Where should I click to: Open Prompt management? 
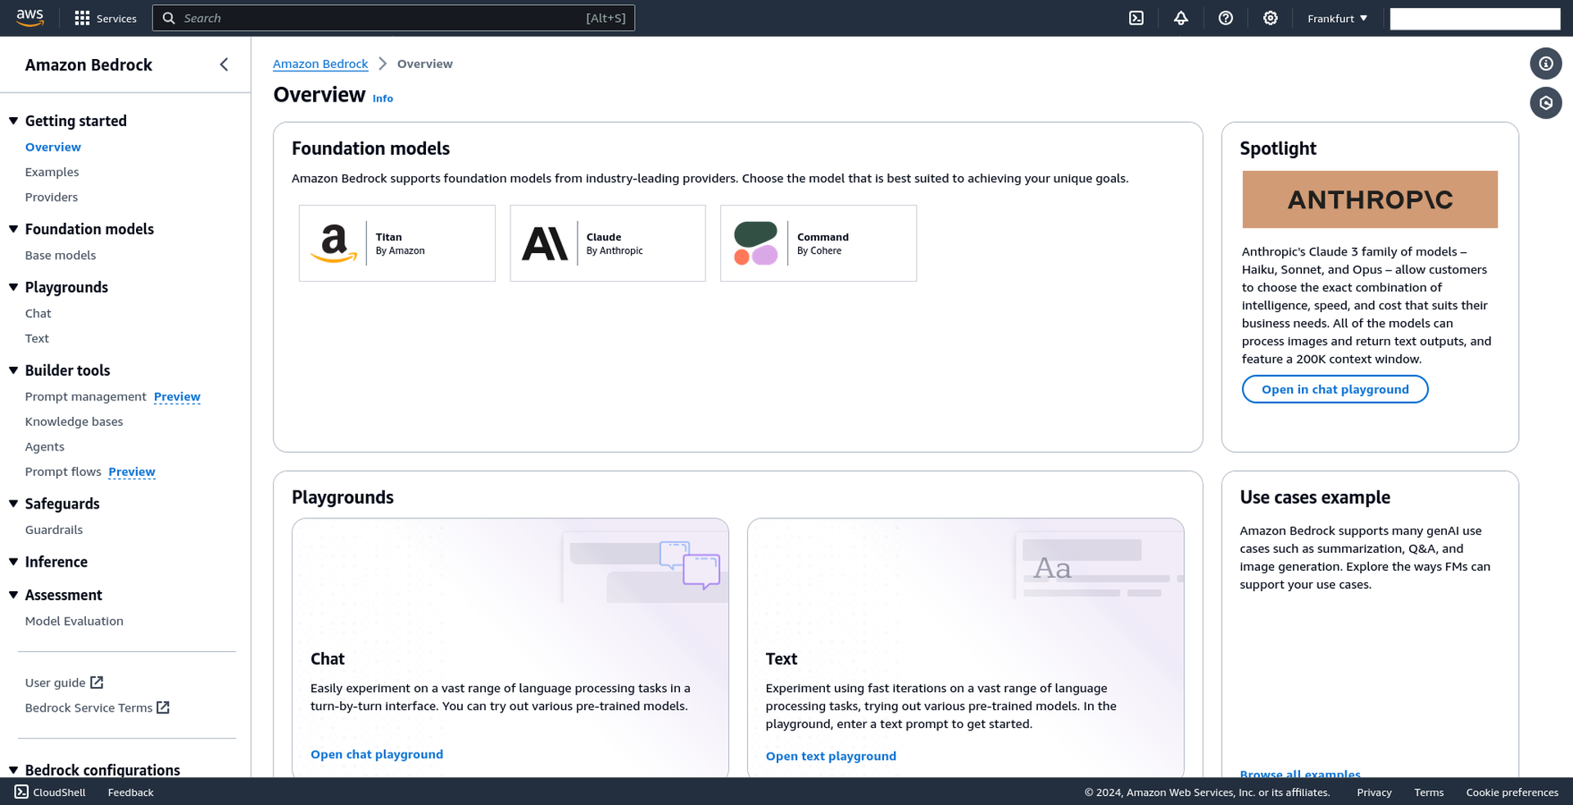pyautogui.click(x=86, y=397)
